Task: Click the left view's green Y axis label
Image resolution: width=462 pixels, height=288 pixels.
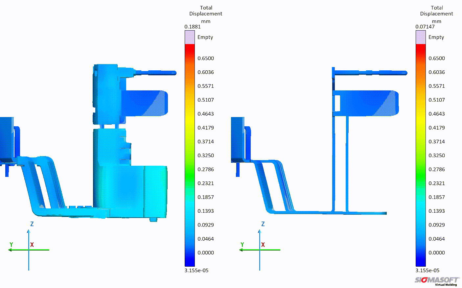Action: (x=11, y=245)
